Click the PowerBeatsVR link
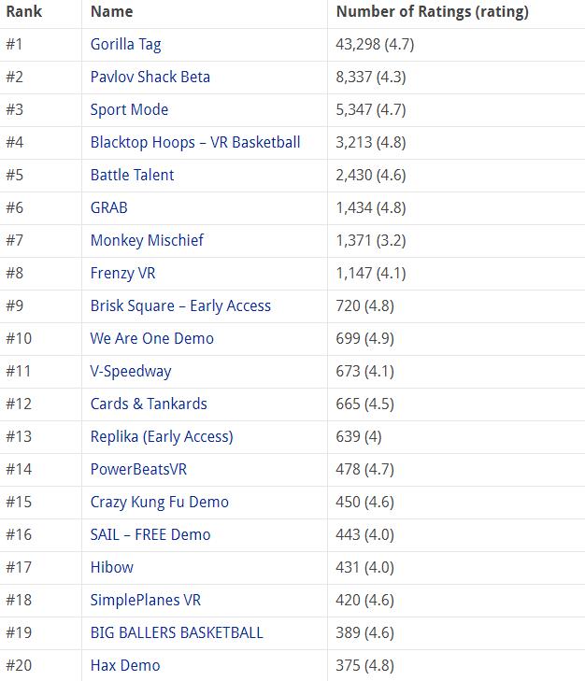Viewport: 585px width, 681px height. pyautogui.click(x=138, y=469)
